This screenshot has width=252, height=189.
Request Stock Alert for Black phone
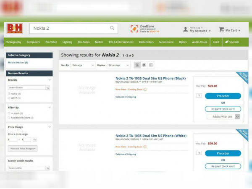[223, 109]
